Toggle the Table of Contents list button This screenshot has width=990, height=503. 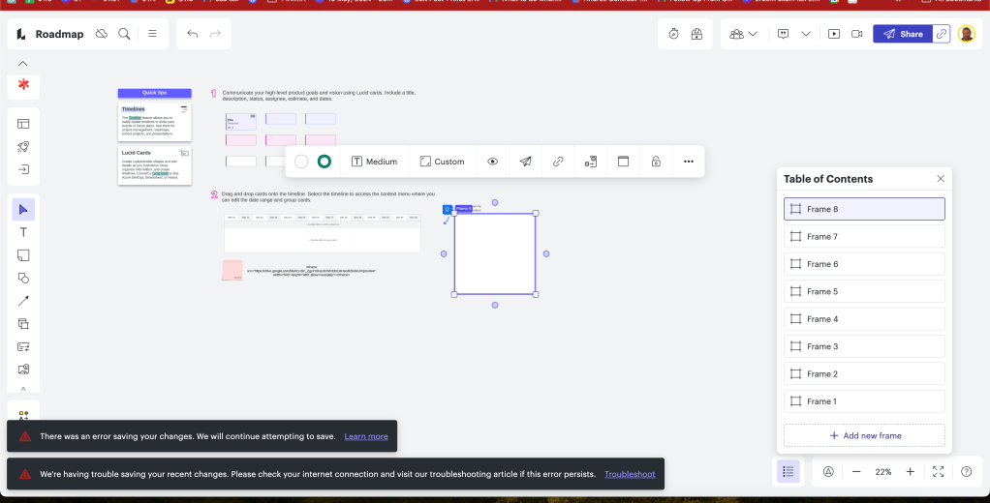pyautogui.click(x=788, y=471)
